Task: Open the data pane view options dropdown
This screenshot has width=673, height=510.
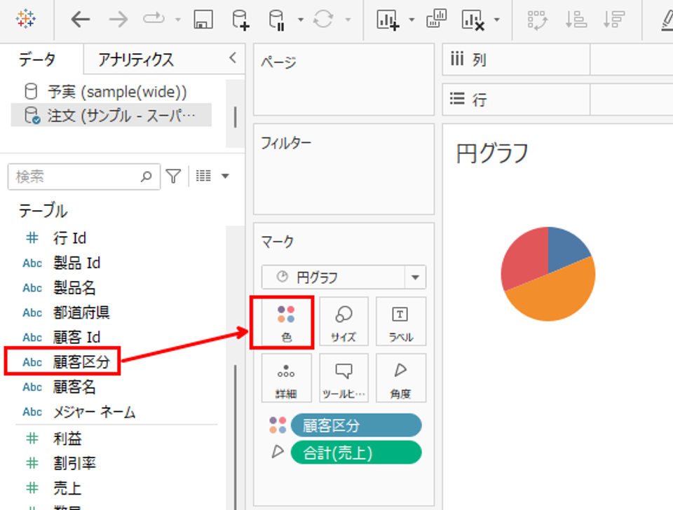Action: [x=225, y=176]
